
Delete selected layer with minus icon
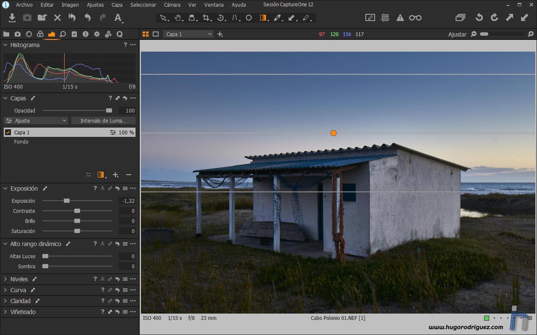pos(129,175)
